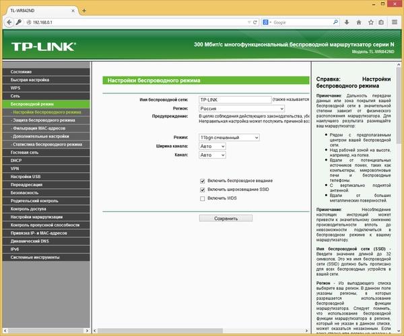Open Динамический DNS sidebar item
404x336 pixels.
point(46,241)
